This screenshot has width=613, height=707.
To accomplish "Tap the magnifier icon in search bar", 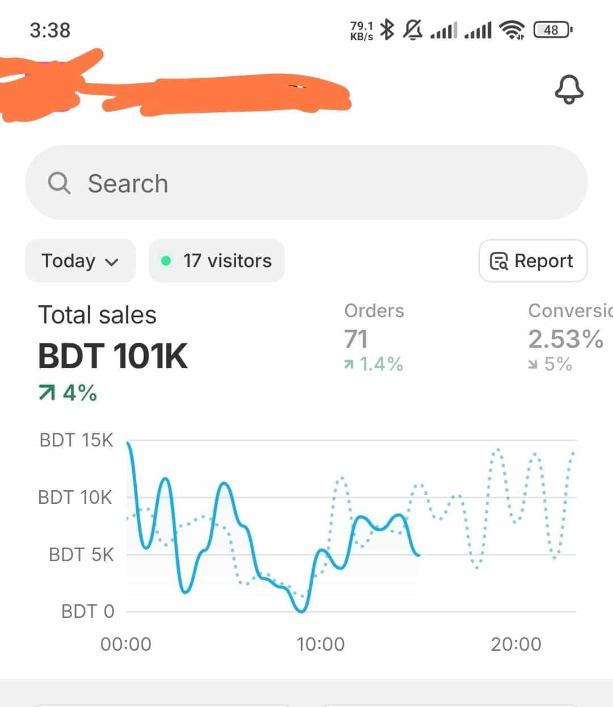I will pyautogui.click(x=59, y=183).
